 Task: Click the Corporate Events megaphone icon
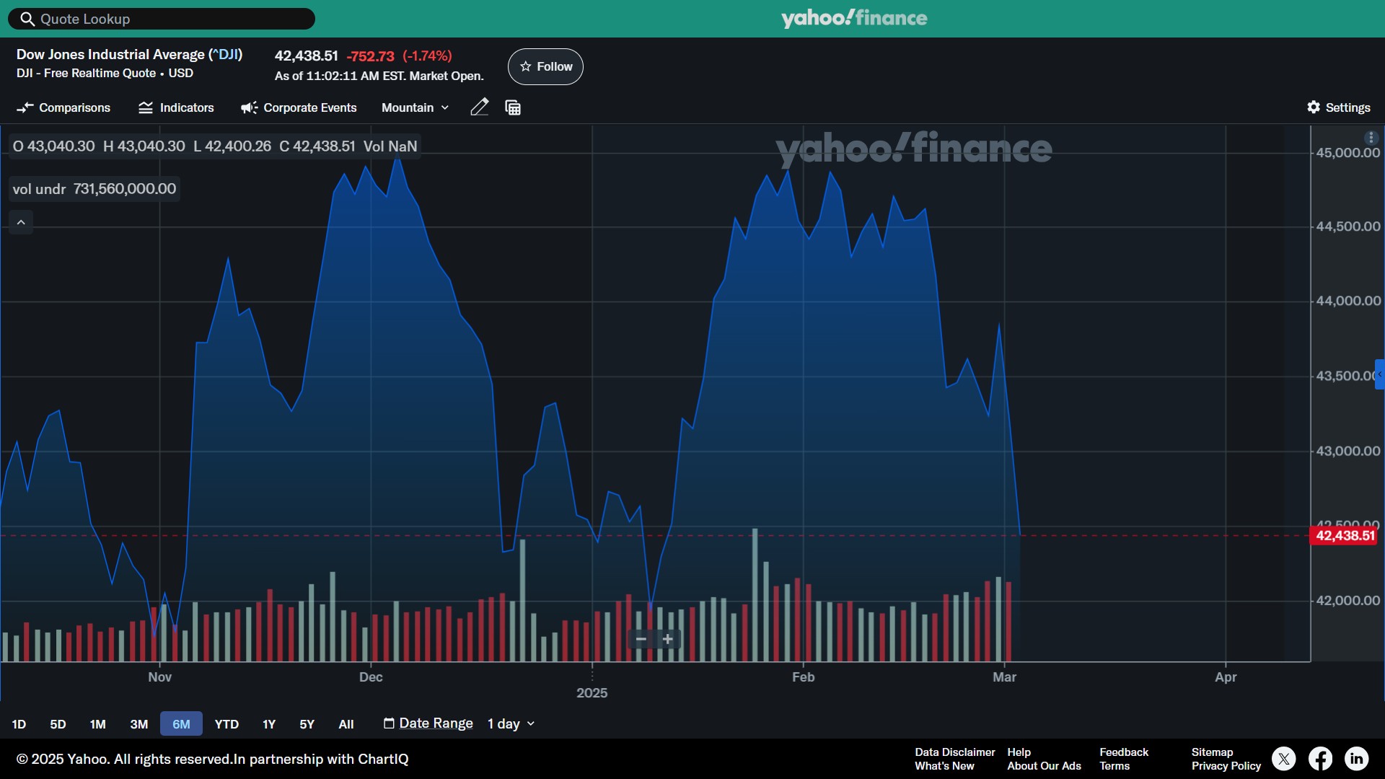(250, 107)
